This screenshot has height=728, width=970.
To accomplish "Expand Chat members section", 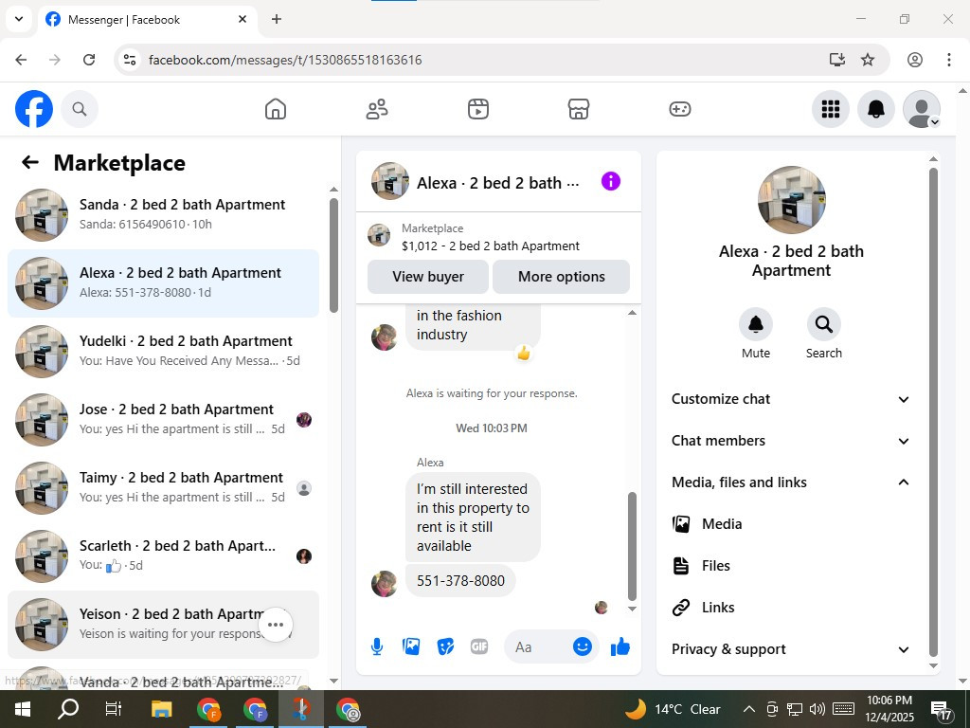I will coord(790,441).
